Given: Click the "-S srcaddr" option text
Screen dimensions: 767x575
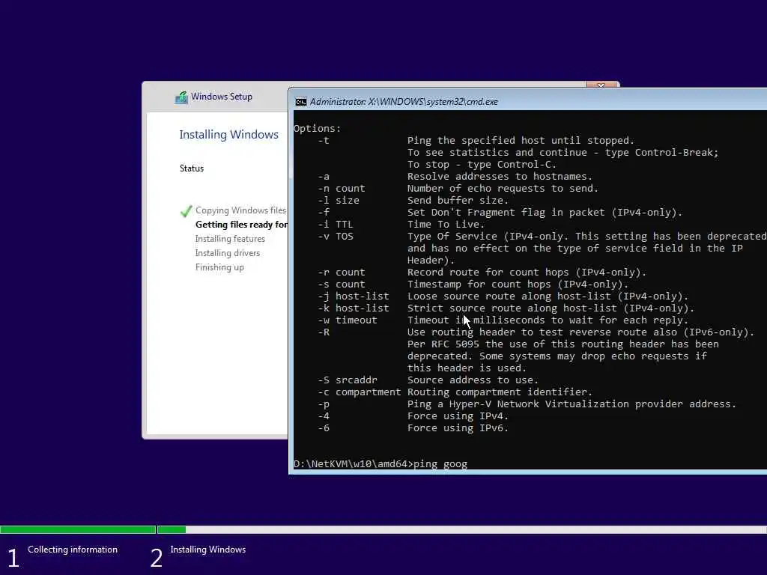Looking at the screenshot, I should click(348, 380).
